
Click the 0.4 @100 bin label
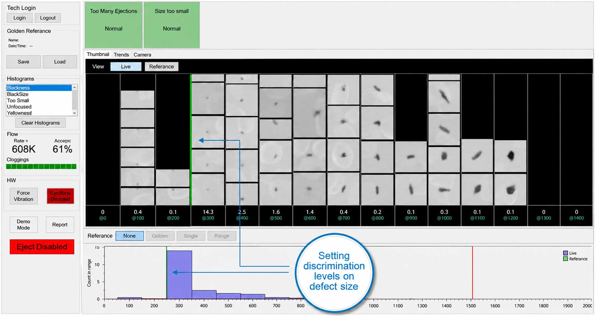pyautogui.click(x=138, y=215)
